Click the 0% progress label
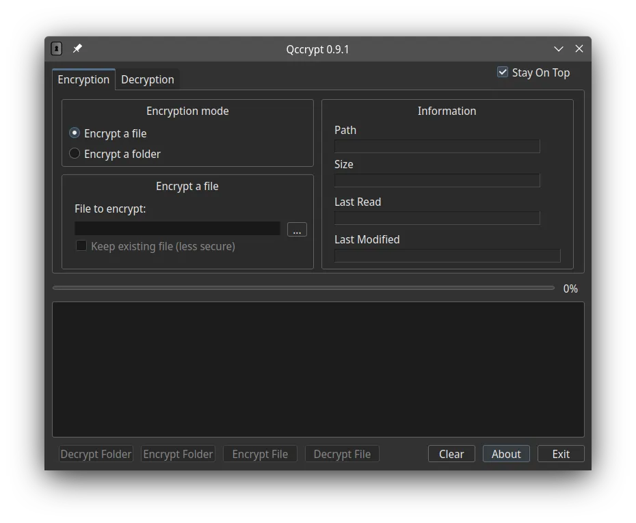This screenshot has height=523, width=636. click(x=570, y=289)
